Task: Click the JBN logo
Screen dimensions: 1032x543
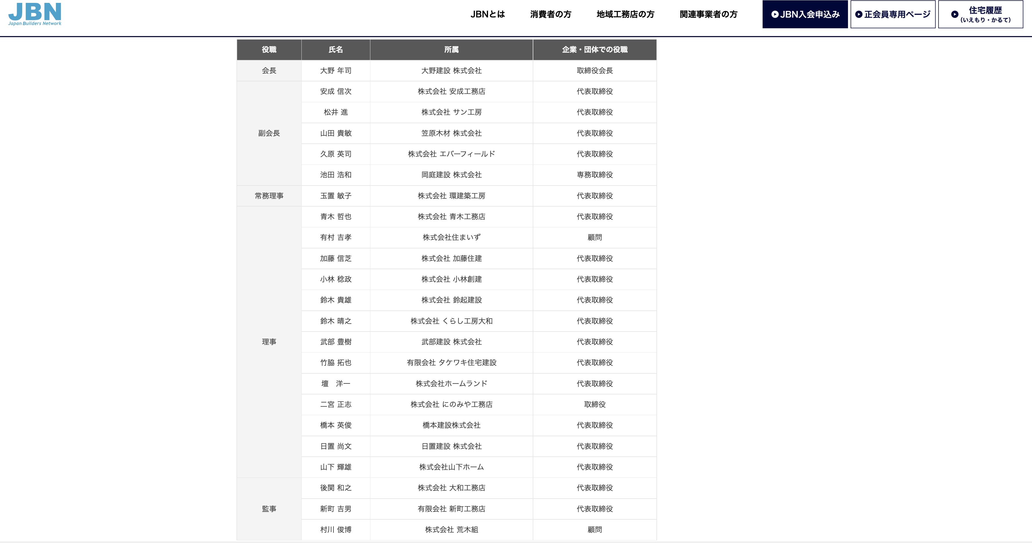Action: pos(35,12)
